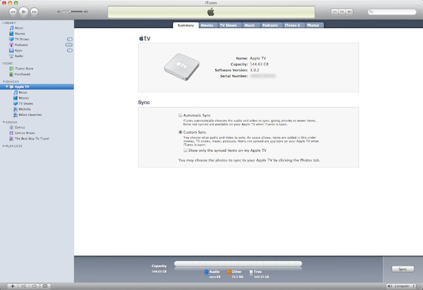The height and width of the screenshot is (290, 423).
Task: Click the next track forward button
Action: pyautogui.click(x=34, y=12)
